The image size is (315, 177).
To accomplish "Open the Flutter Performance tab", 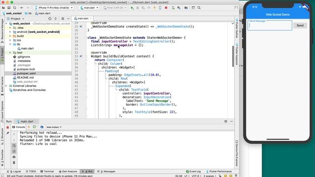I will pos(219,172).
